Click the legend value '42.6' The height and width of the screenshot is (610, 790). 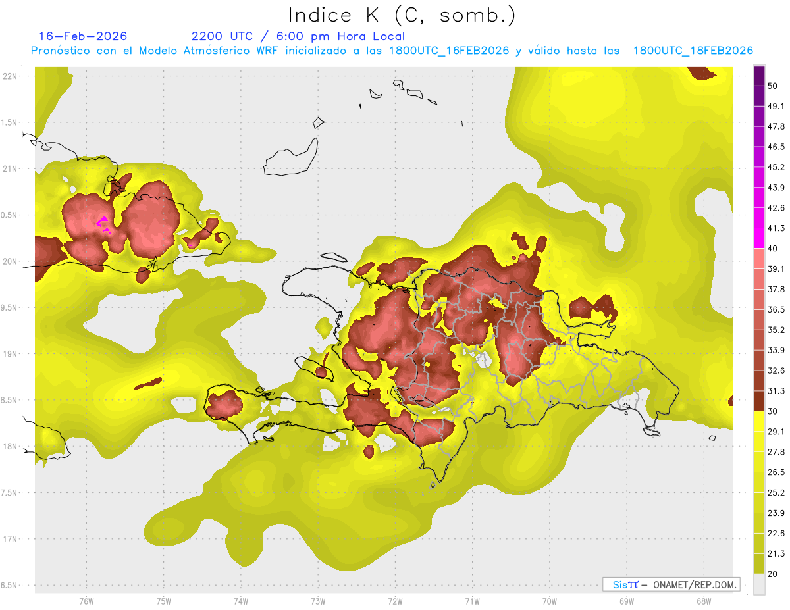coord(776,208)
